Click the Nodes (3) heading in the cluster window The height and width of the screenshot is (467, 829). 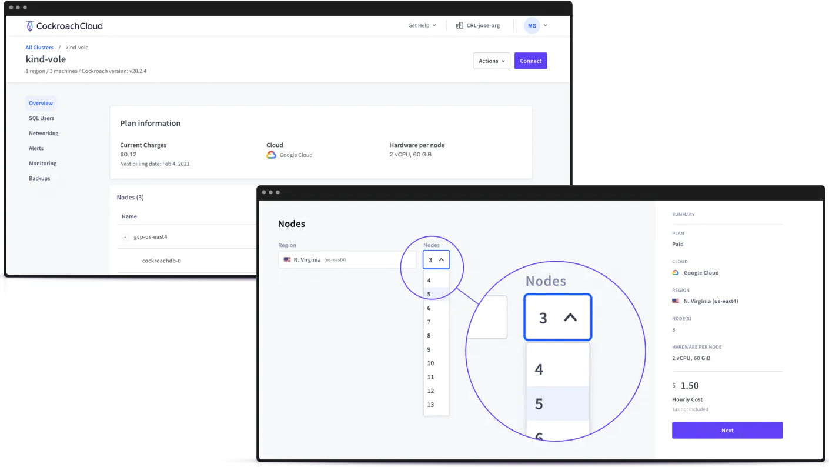click(x=131, y=198)
